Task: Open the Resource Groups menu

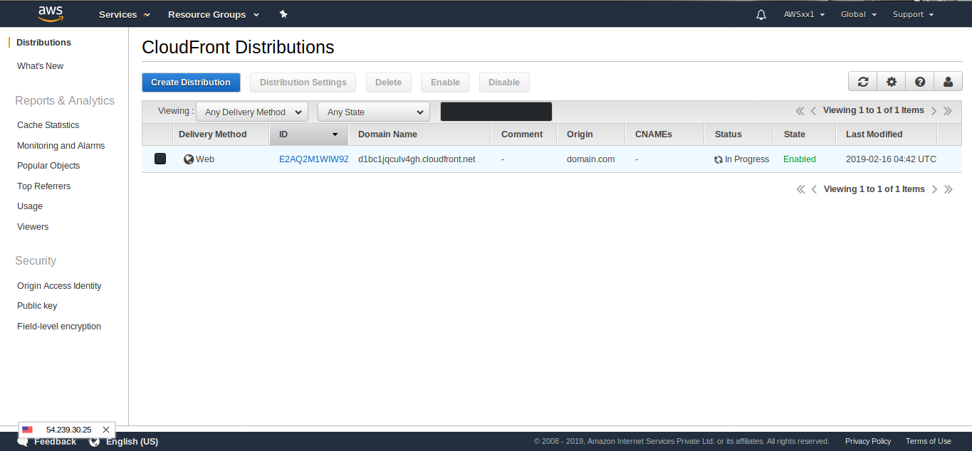Action: 214,14
